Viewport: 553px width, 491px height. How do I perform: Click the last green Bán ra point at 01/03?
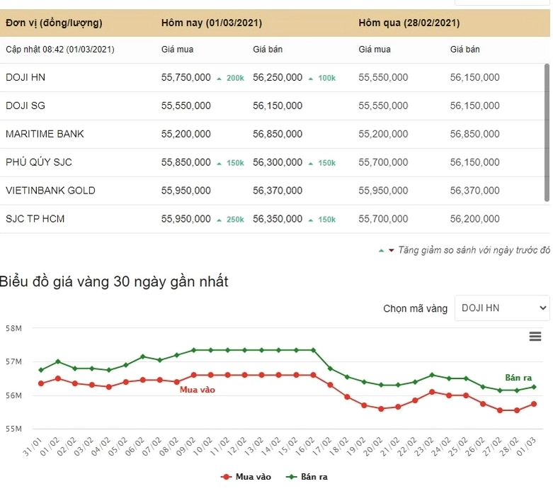[x=534, y=387]
